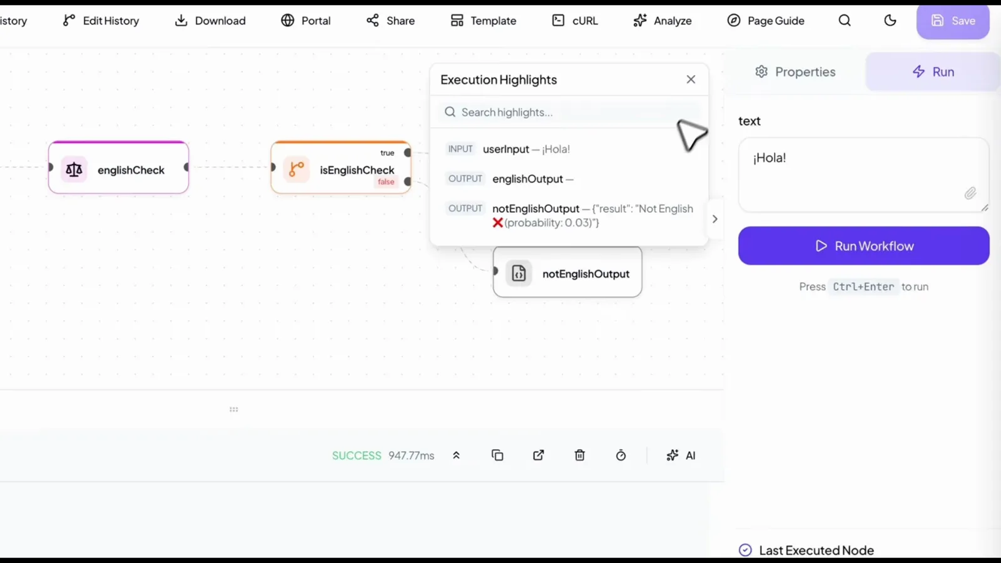Click the Analyze toolbar button

pyautogui.click(x=662, y=21)
